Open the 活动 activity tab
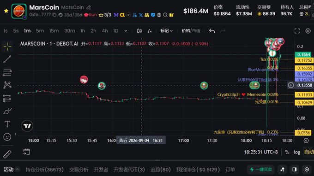 click(x=8, y=170)
